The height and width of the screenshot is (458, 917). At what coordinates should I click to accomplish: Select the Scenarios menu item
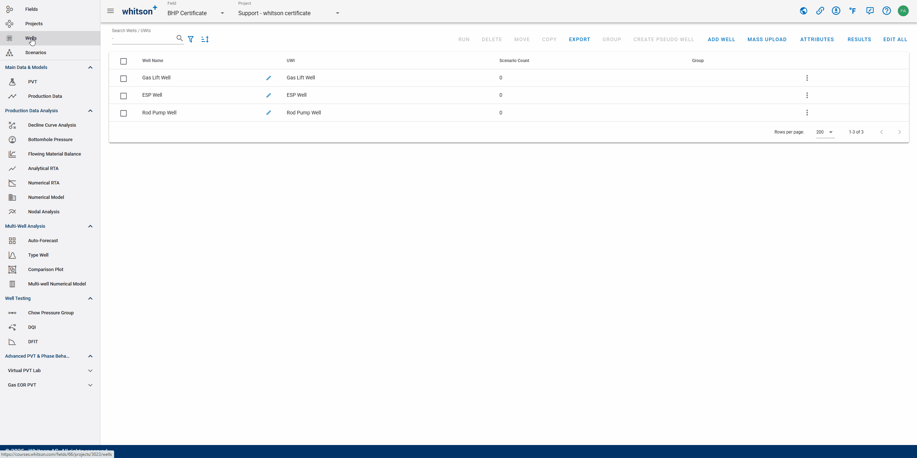36,52
